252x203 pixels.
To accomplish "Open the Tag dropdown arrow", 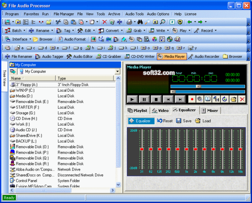I will pyautogui.click(x=73, y=31).
